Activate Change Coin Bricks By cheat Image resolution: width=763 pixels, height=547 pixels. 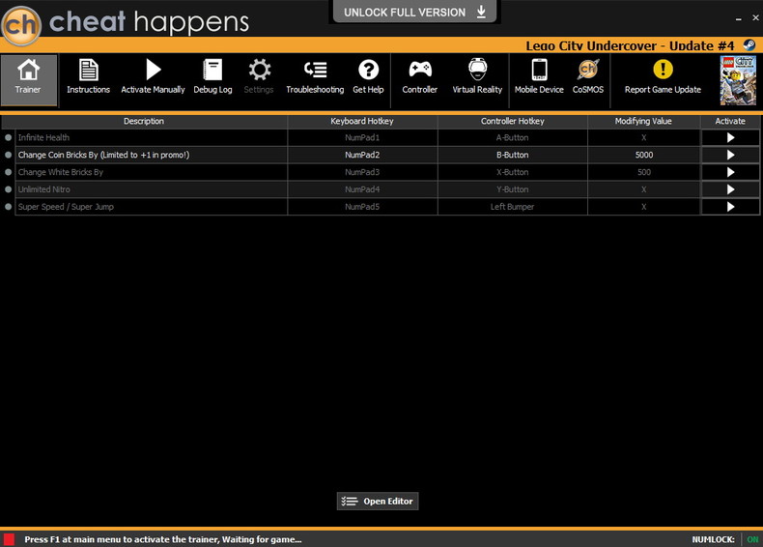pos(730,155)
